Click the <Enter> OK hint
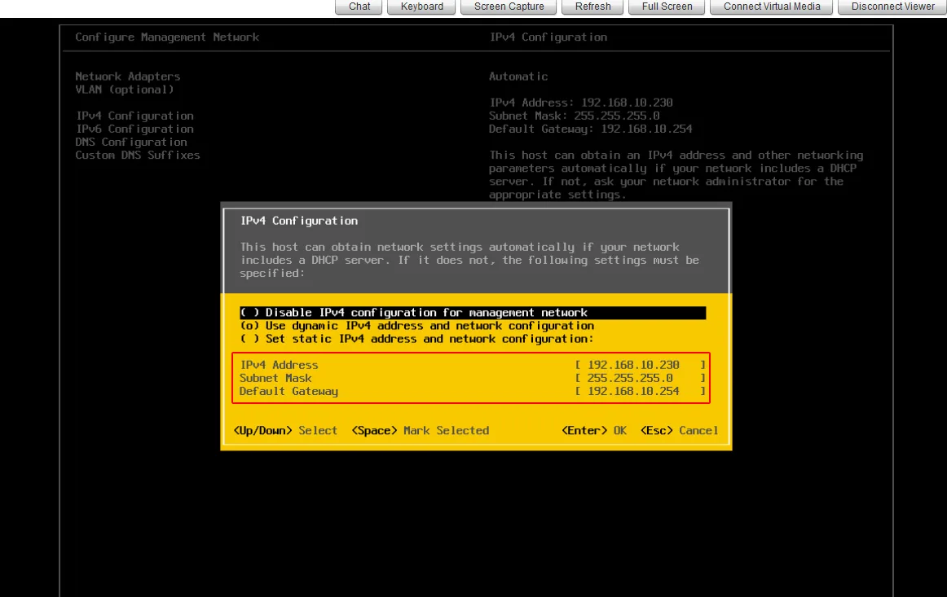 pos(594,431)
